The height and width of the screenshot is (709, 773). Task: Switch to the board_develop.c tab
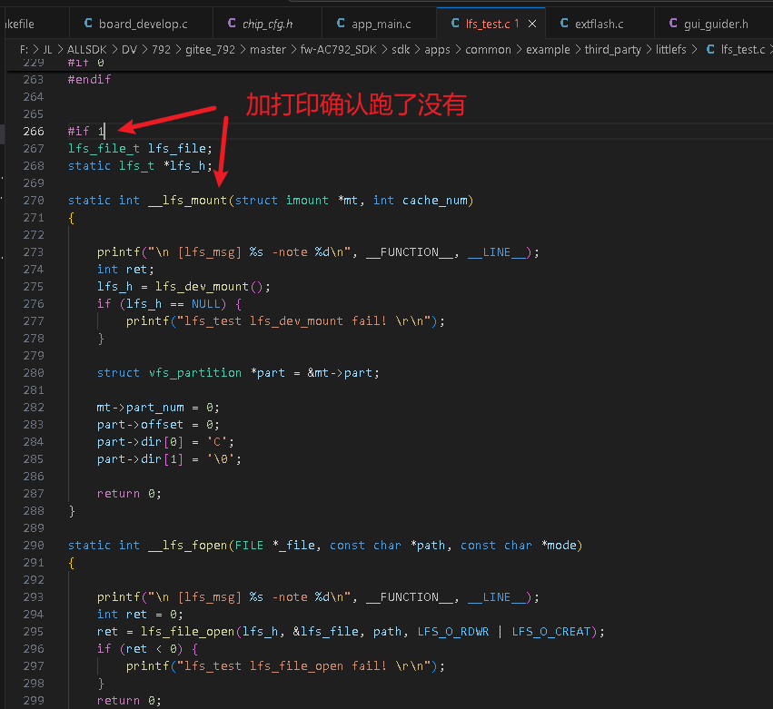141,24
